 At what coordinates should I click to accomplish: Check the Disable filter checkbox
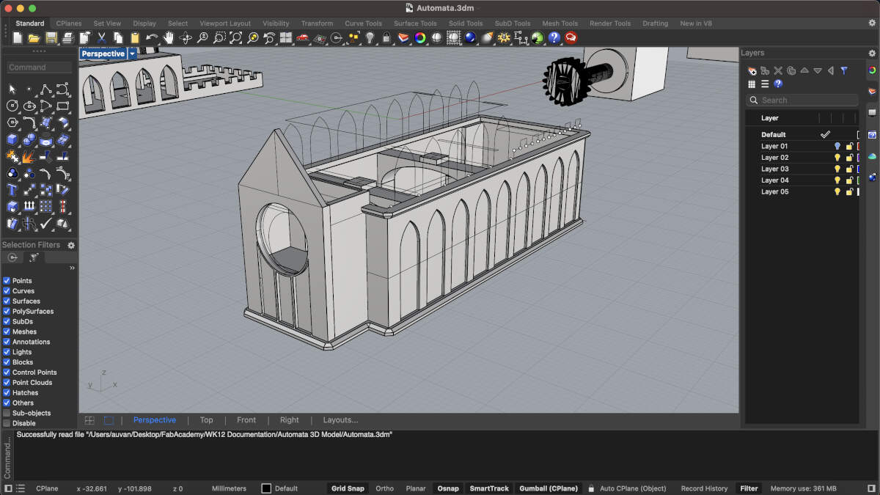(x=7, y=423)
